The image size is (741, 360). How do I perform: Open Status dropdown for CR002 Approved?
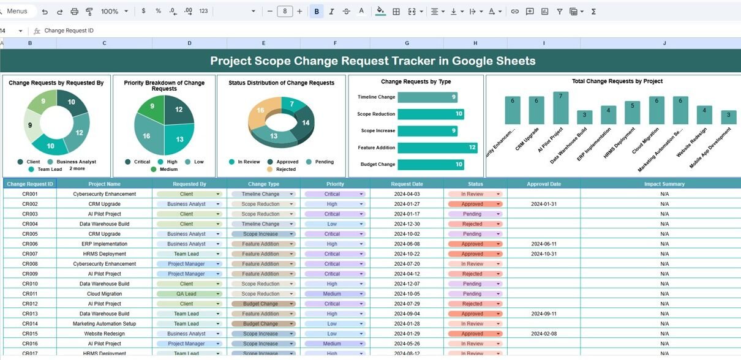[x=498, y=204]
